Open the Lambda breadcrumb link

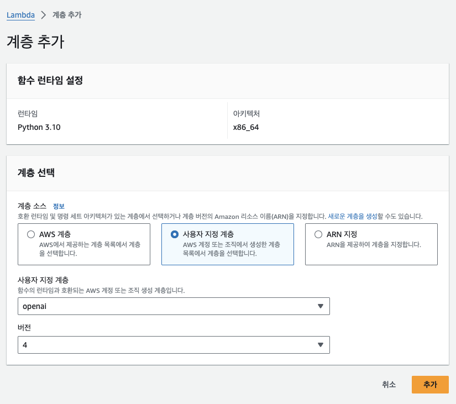click(x=20, y=15)
